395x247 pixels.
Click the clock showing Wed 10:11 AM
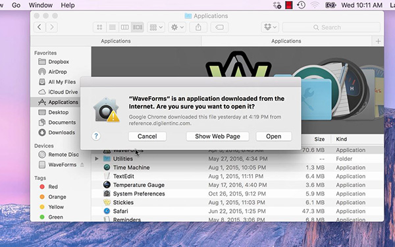pyautogui.click(x=361, y=5)
